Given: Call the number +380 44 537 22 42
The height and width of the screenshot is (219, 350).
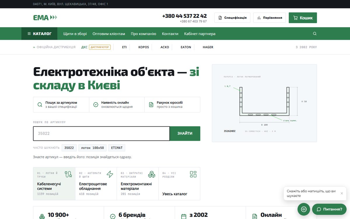Looking at the screenshot, I should [184, 16].
